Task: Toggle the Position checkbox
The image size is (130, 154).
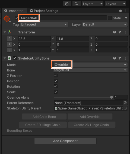Action: pos(56,81)
